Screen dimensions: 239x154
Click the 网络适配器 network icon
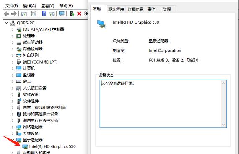pyautogui.click(x=19, y=127)
